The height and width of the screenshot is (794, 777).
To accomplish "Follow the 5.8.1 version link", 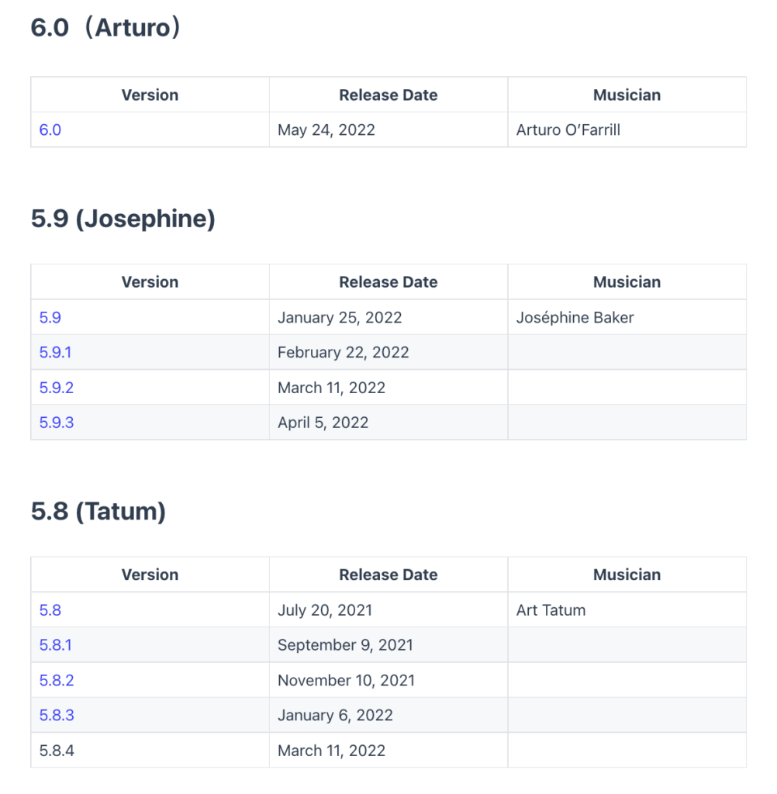I will point(55,645).
